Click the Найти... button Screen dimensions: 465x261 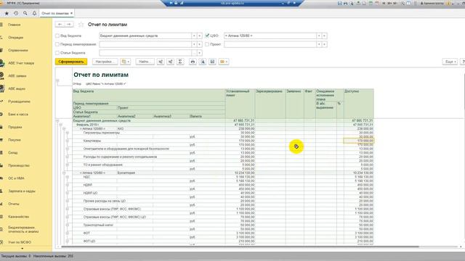[x=145, y=62]
